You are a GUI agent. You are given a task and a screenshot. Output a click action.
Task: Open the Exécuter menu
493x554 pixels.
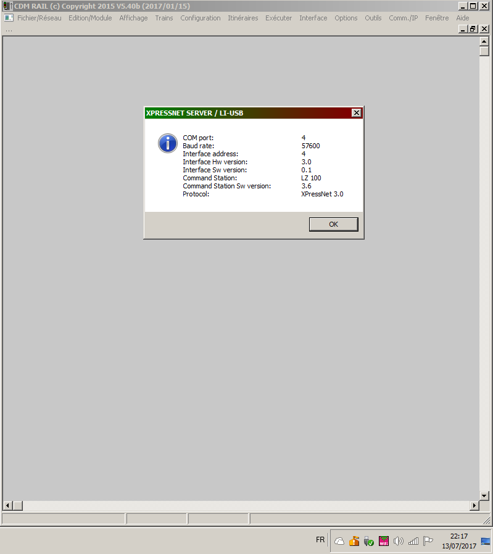(x=278, y=18)
